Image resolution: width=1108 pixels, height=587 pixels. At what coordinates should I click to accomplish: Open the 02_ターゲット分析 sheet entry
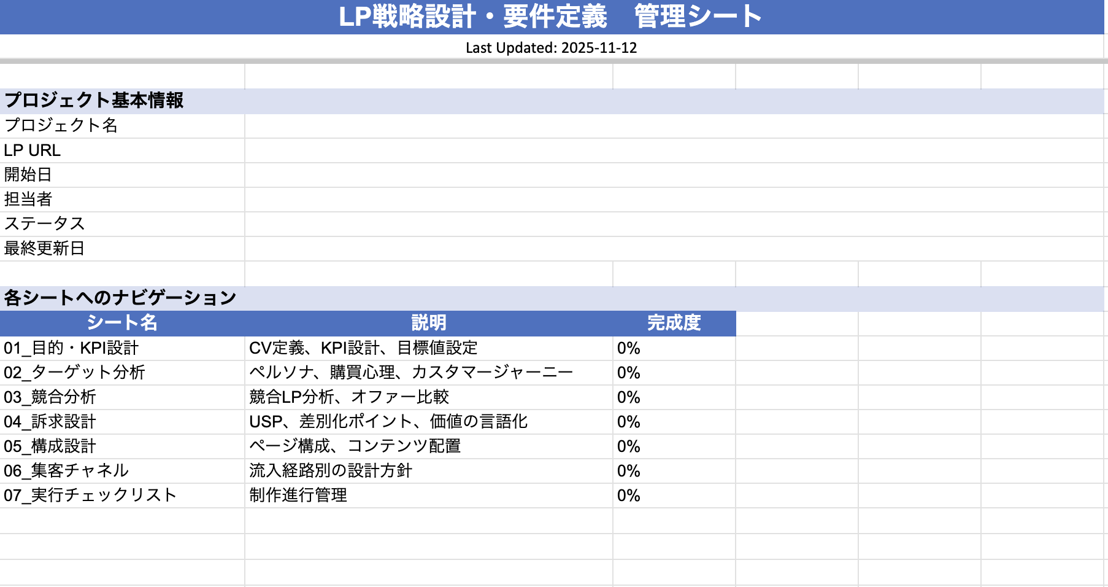point(74,373)
